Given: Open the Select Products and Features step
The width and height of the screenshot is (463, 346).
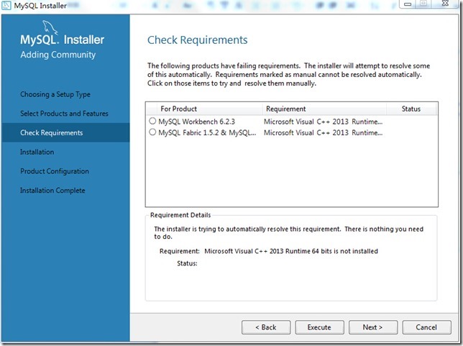Looking at the screenshot, I should pyautogui.click(x=64, y=114).
